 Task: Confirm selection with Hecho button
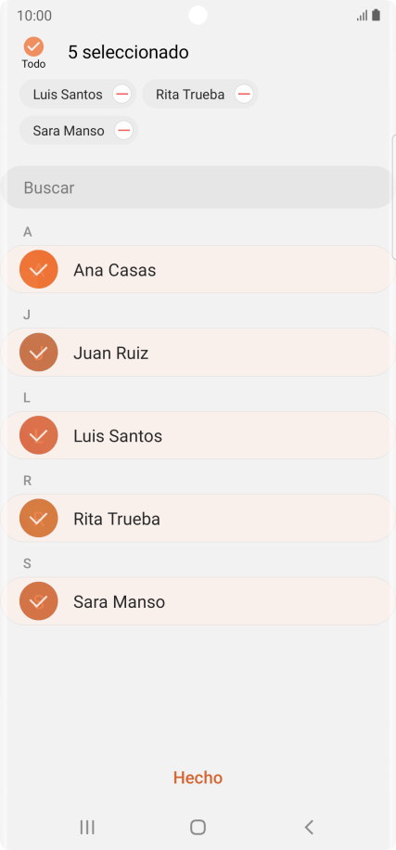click(x=198, y=778)
